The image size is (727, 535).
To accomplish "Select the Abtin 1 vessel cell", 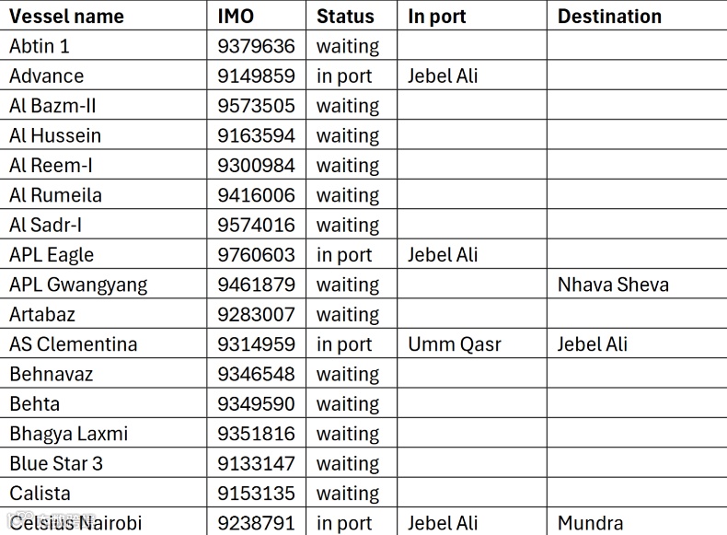I will click(x=40, y=46).
